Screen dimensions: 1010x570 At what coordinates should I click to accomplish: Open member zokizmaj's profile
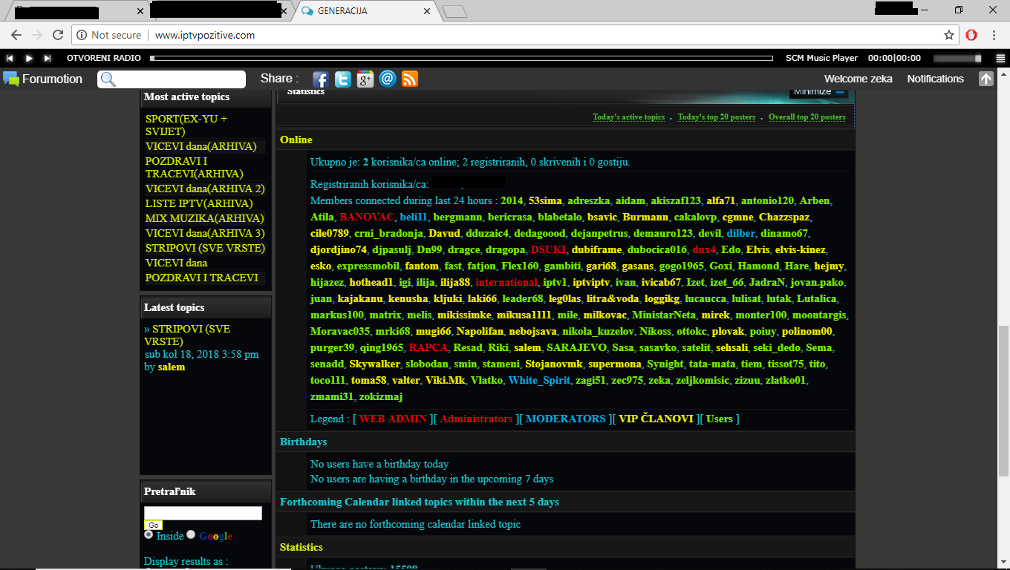[x=380, y=396]
